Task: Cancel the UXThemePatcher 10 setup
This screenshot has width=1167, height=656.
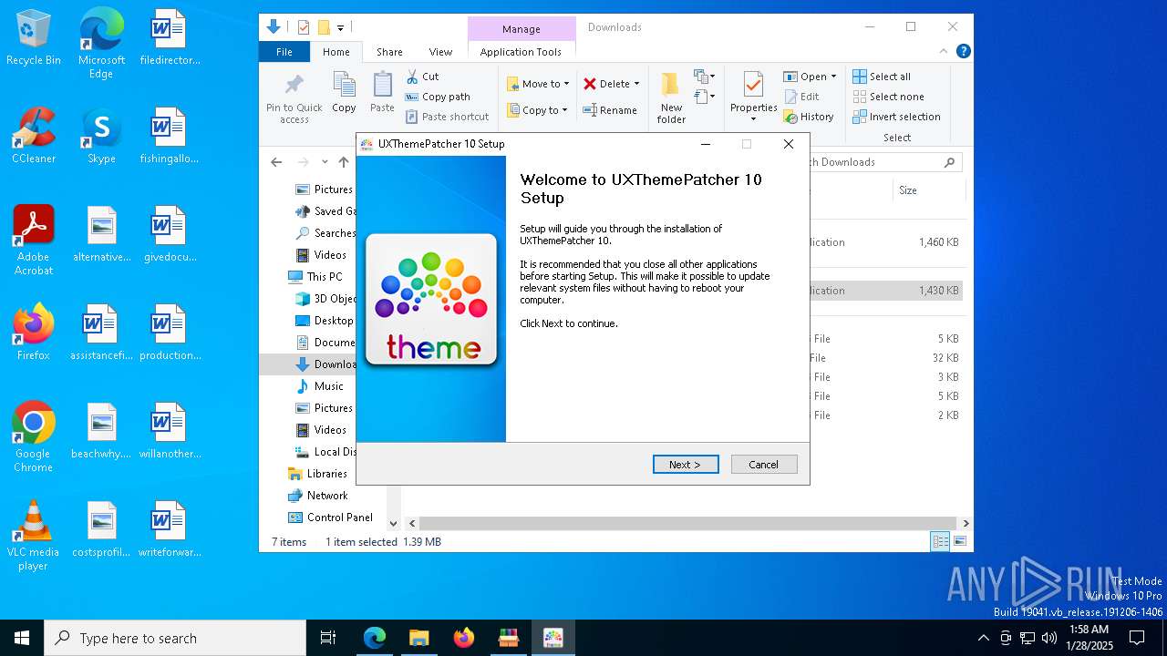Action: click(x=764, y=465)
